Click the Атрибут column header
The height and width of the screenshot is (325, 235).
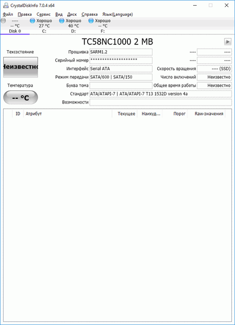(67, 113)
